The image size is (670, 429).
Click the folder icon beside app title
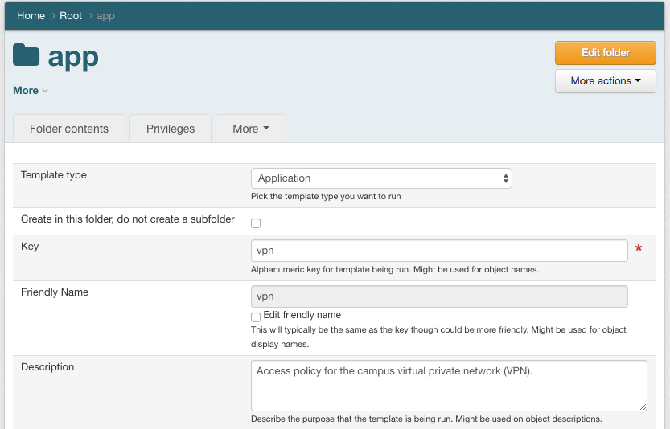point(27,55)
